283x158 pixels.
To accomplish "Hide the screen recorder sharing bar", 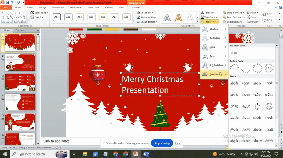I will 178,143.
